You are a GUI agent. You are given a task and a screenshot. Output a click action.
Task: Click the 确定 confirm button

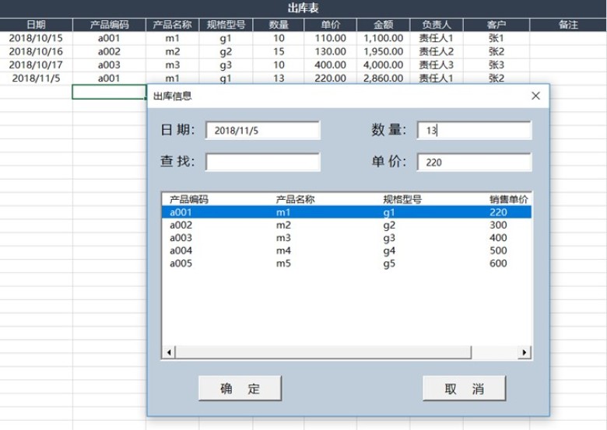[x=240, y=388]
